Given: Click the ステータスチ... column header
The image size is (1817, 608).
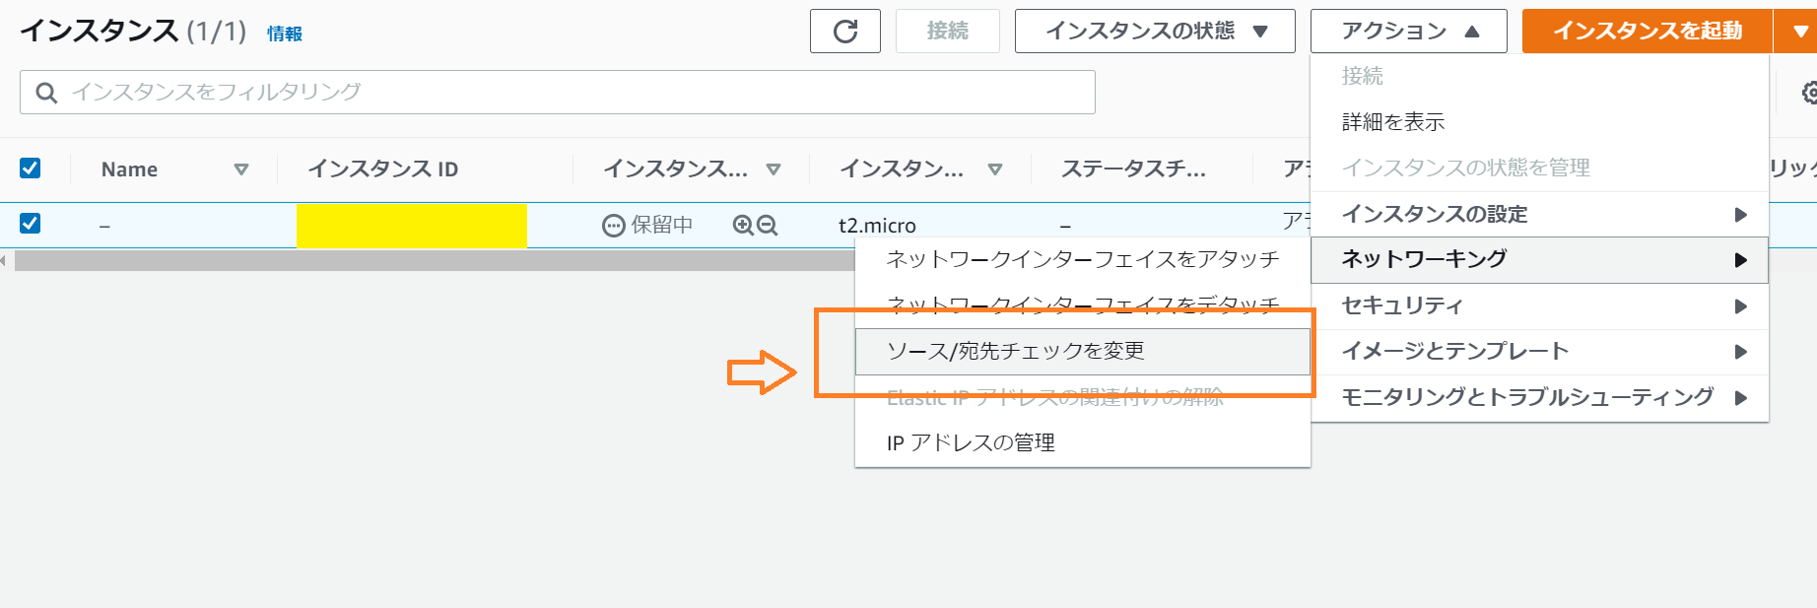Looking at the screenshot, I should coord(1133,169).
